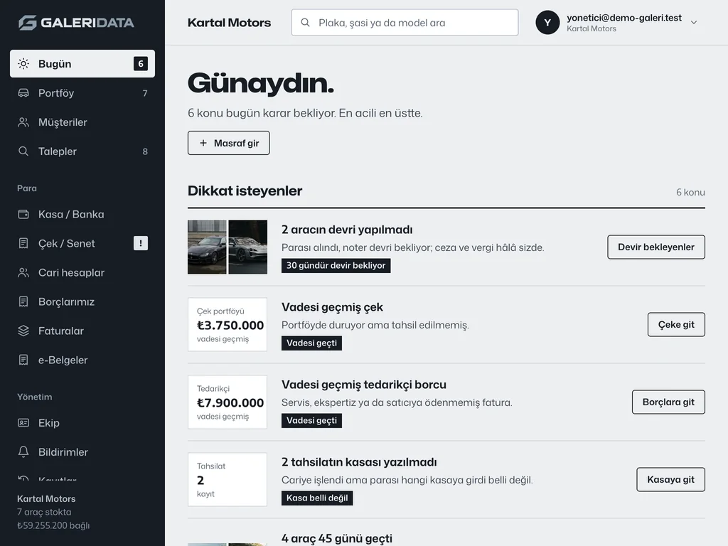The width and height of the screenshot is (728, 546).
Task: Click the Kartal Motors title in top bar
Action: (x=229, y=22)
